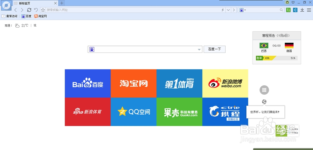This screenshot has width=313, height=150.
Task: Click the 21℃ temperature reading
Action: (25, 26)
